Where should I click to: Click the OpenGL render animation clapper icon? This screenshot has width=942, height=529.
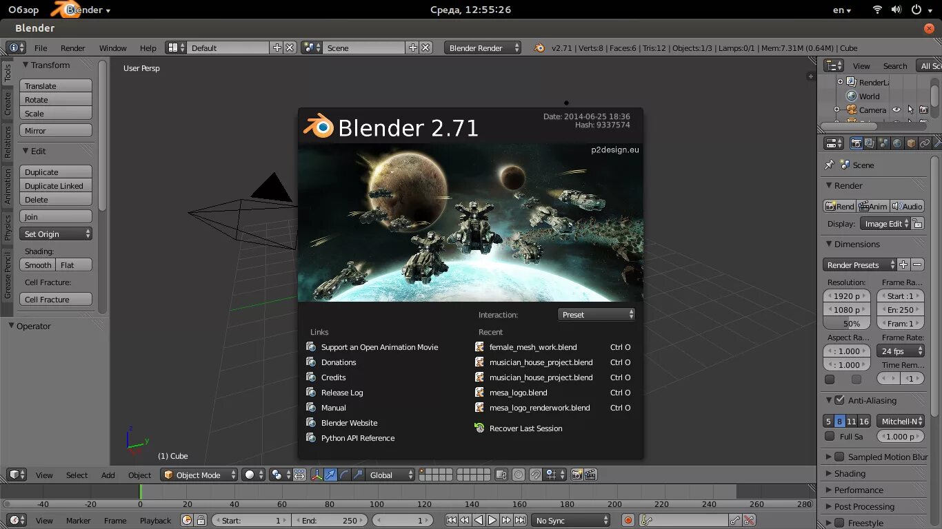point(590,475)
